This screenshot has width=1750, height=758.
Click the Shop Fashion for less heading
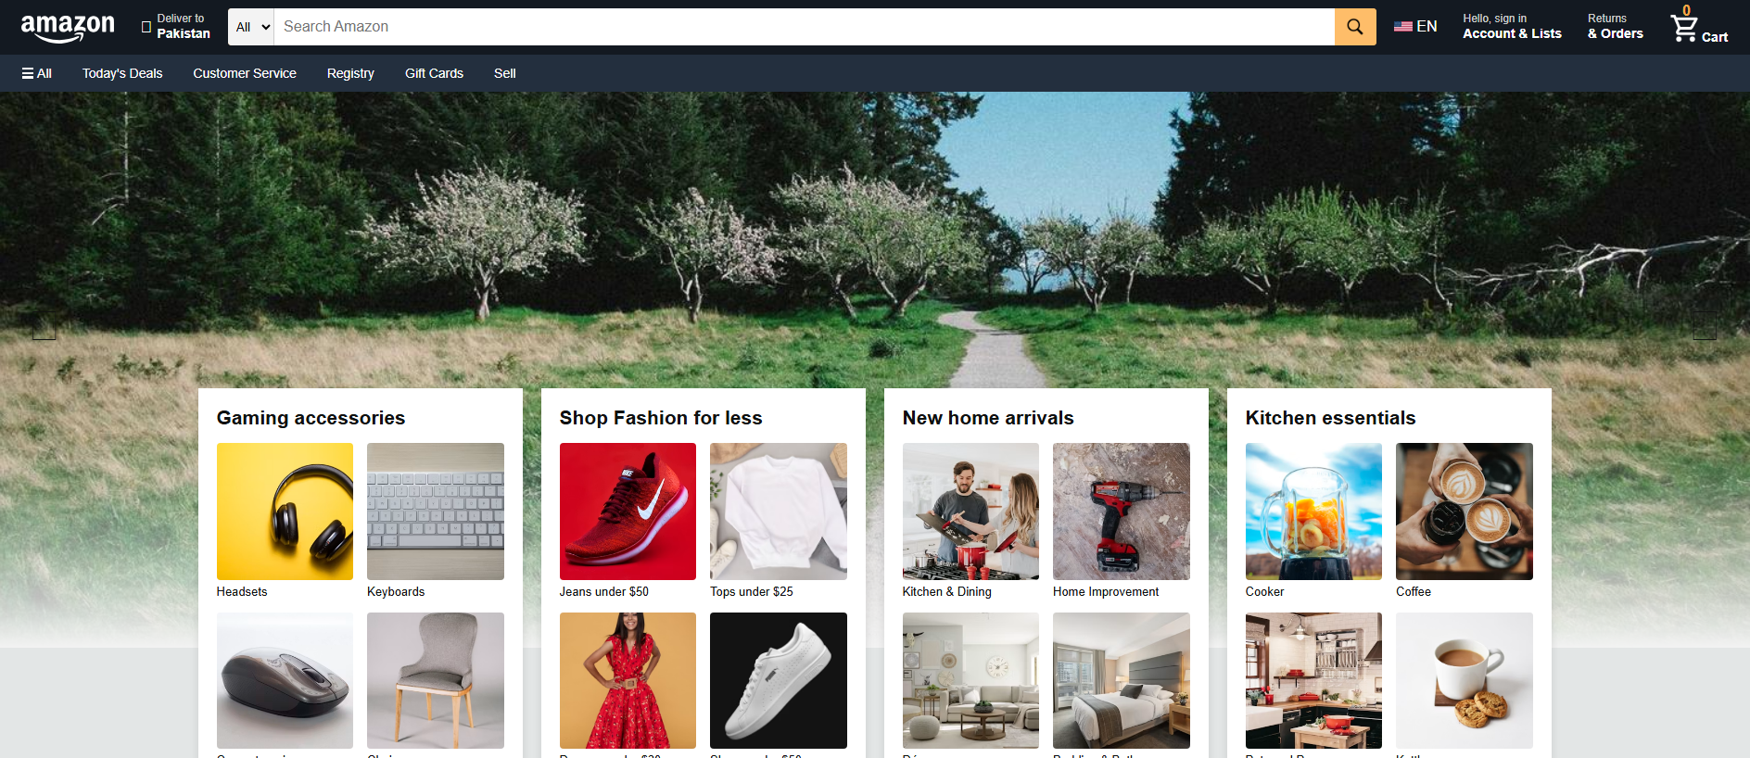point(661,418)
